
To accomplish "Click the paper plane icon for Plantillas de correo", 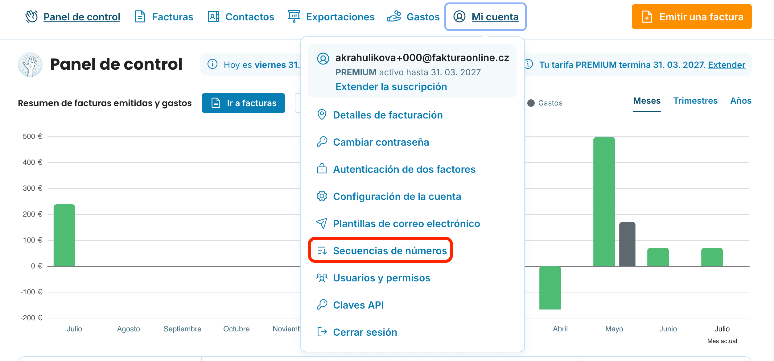I will [x=322, y=223].
